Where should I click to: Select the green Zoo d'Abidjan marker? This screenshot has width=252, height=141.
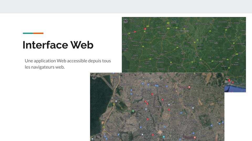click(133, 111)
